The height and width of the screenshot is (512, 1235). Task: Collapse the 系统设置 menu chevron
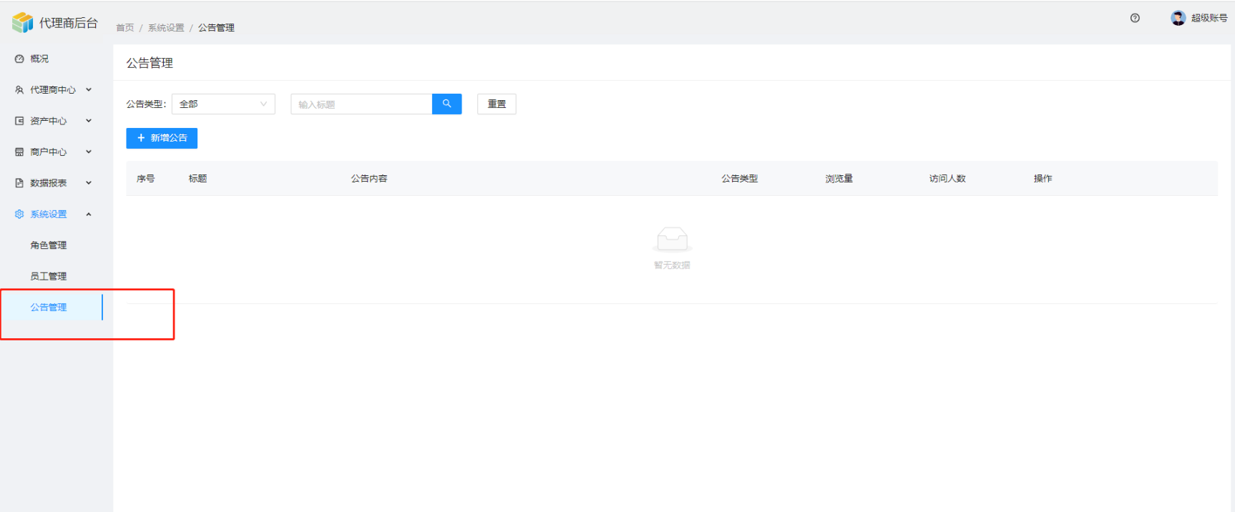click(89, 215)
